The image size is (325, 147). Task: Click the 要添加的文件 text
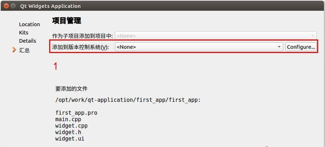coord(71,89)
